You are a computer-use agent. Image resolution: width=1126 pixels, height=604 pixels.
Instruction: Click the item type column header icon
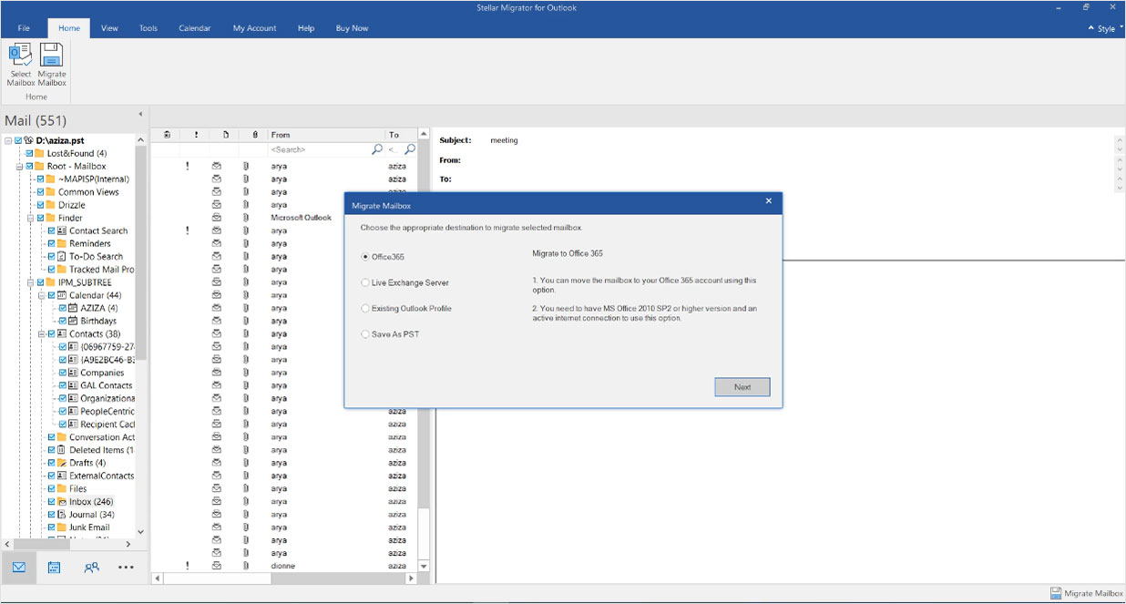tap(226, 134)
